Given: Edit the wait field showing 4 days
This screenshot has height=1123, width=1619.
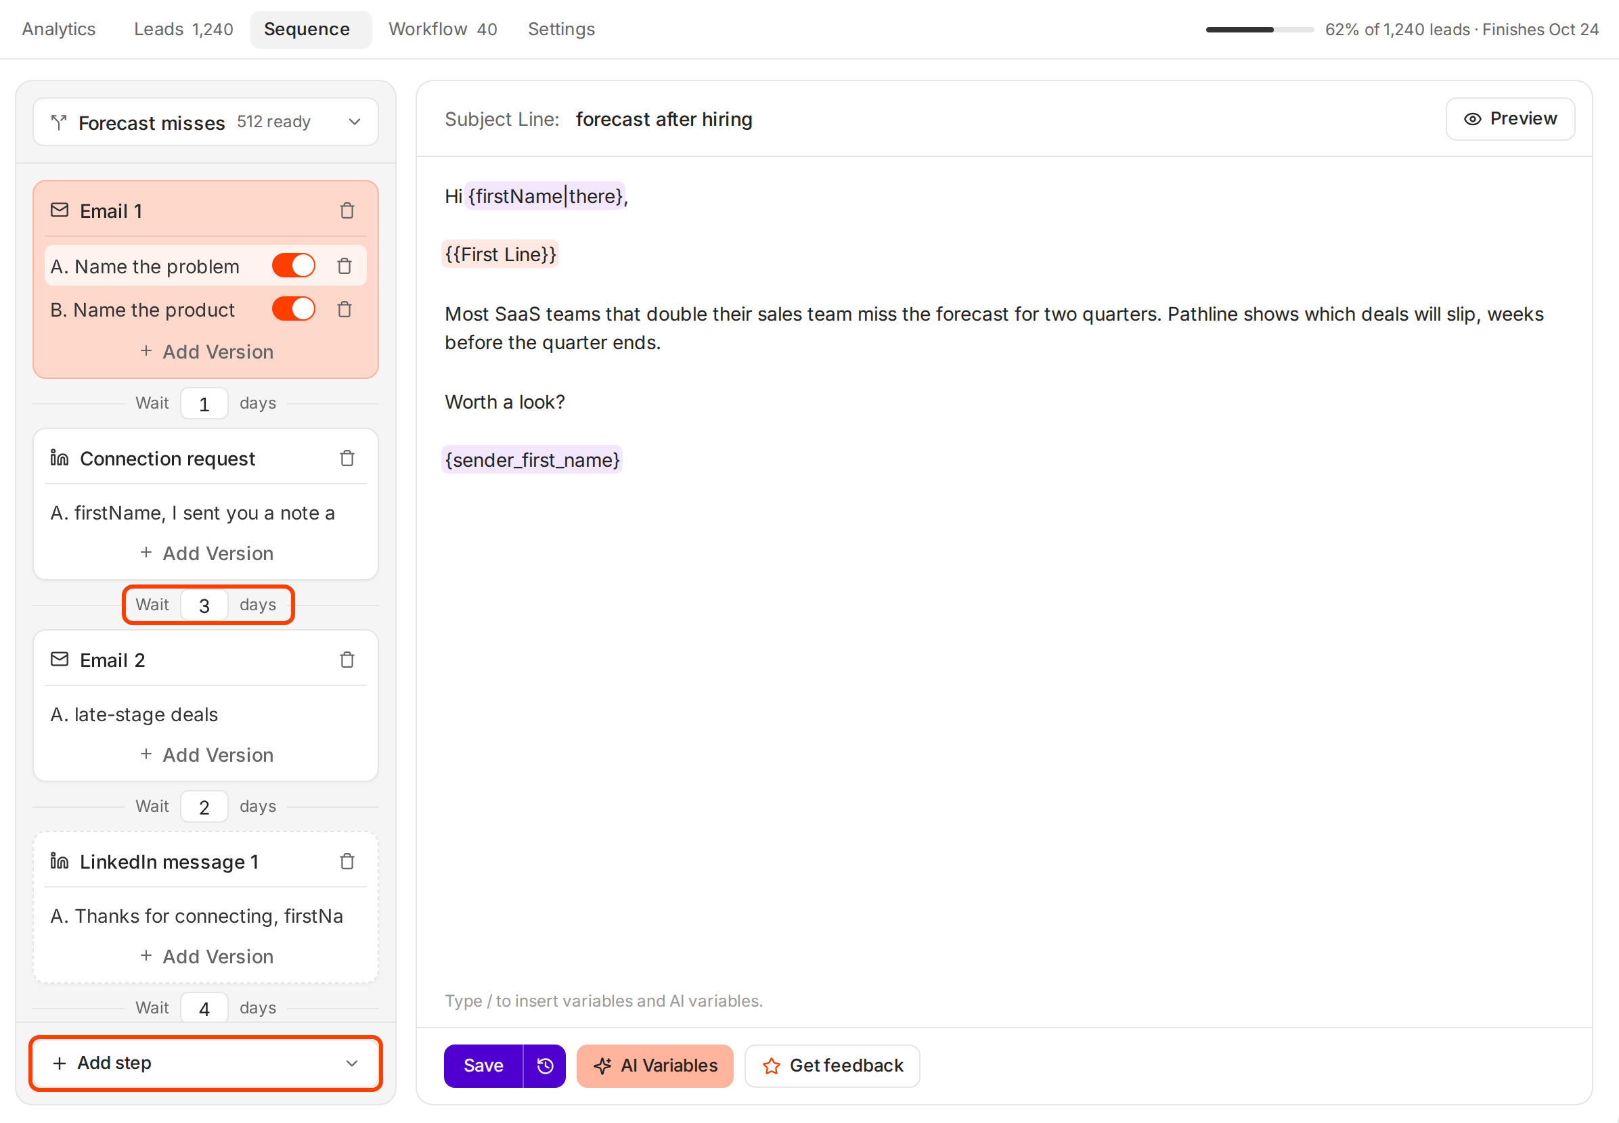Looking at the screenshot, I should point(204,1008).
